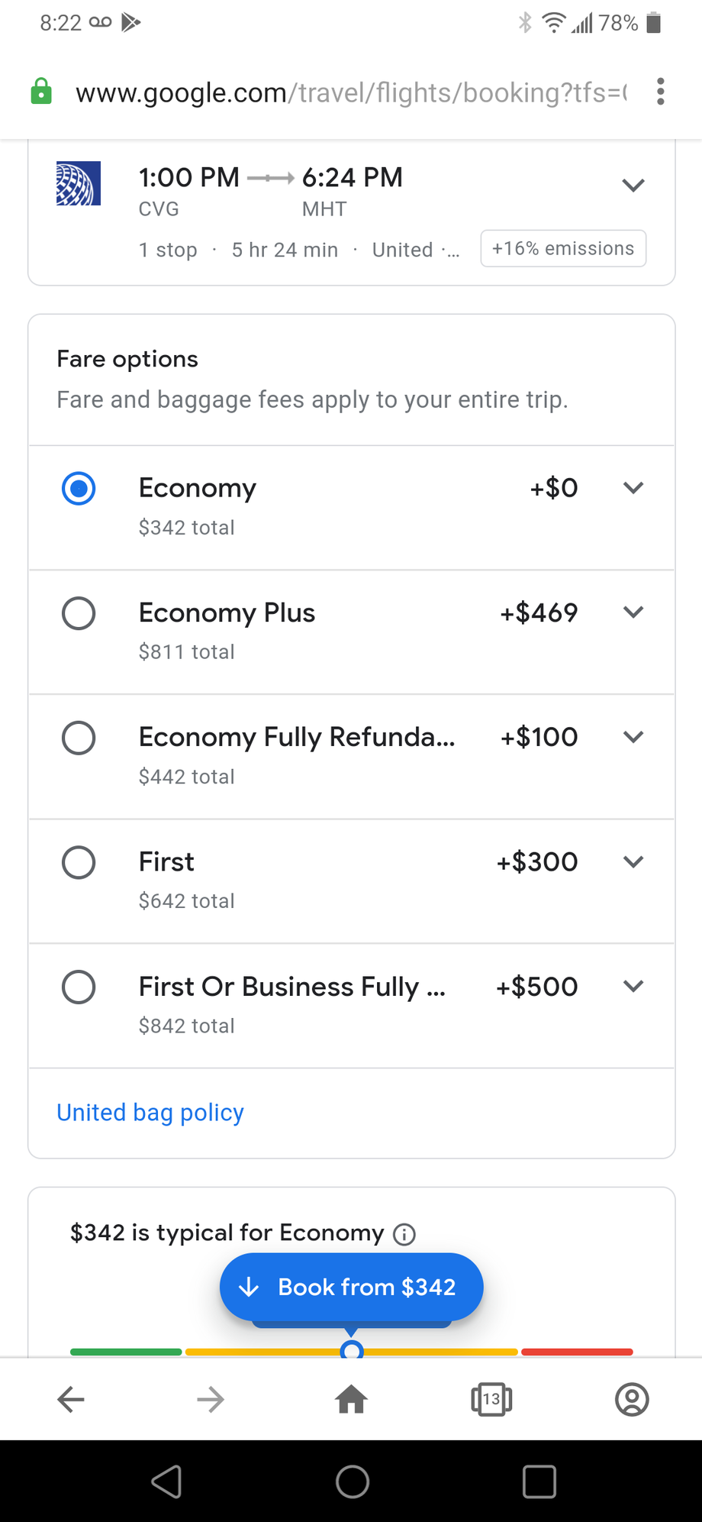Tap the browser back arrow icon

71,1399
